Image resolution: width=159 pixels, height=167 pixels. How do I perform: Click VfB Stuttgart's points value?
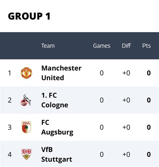point(149,155)
